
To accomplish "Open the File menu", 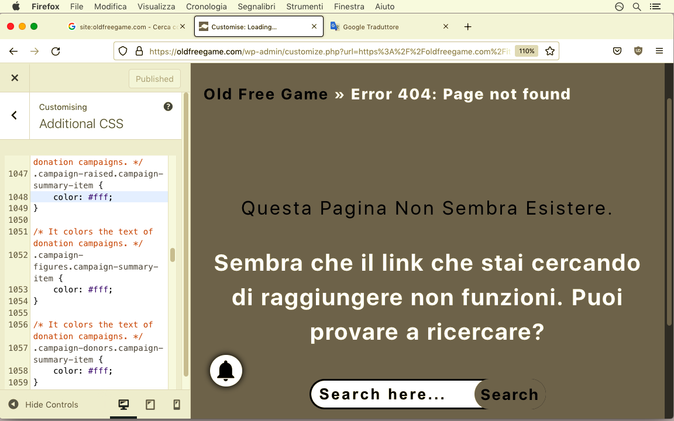I will (77, 6).
